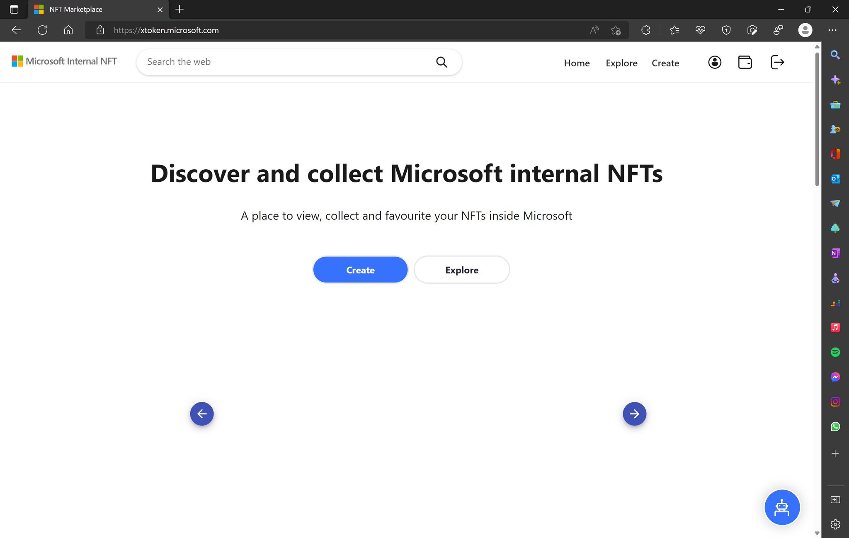Image resolution: width=849 pixels, height=538 pixels.
Task: Click the blue Create button
Action: tap(360, 270)
